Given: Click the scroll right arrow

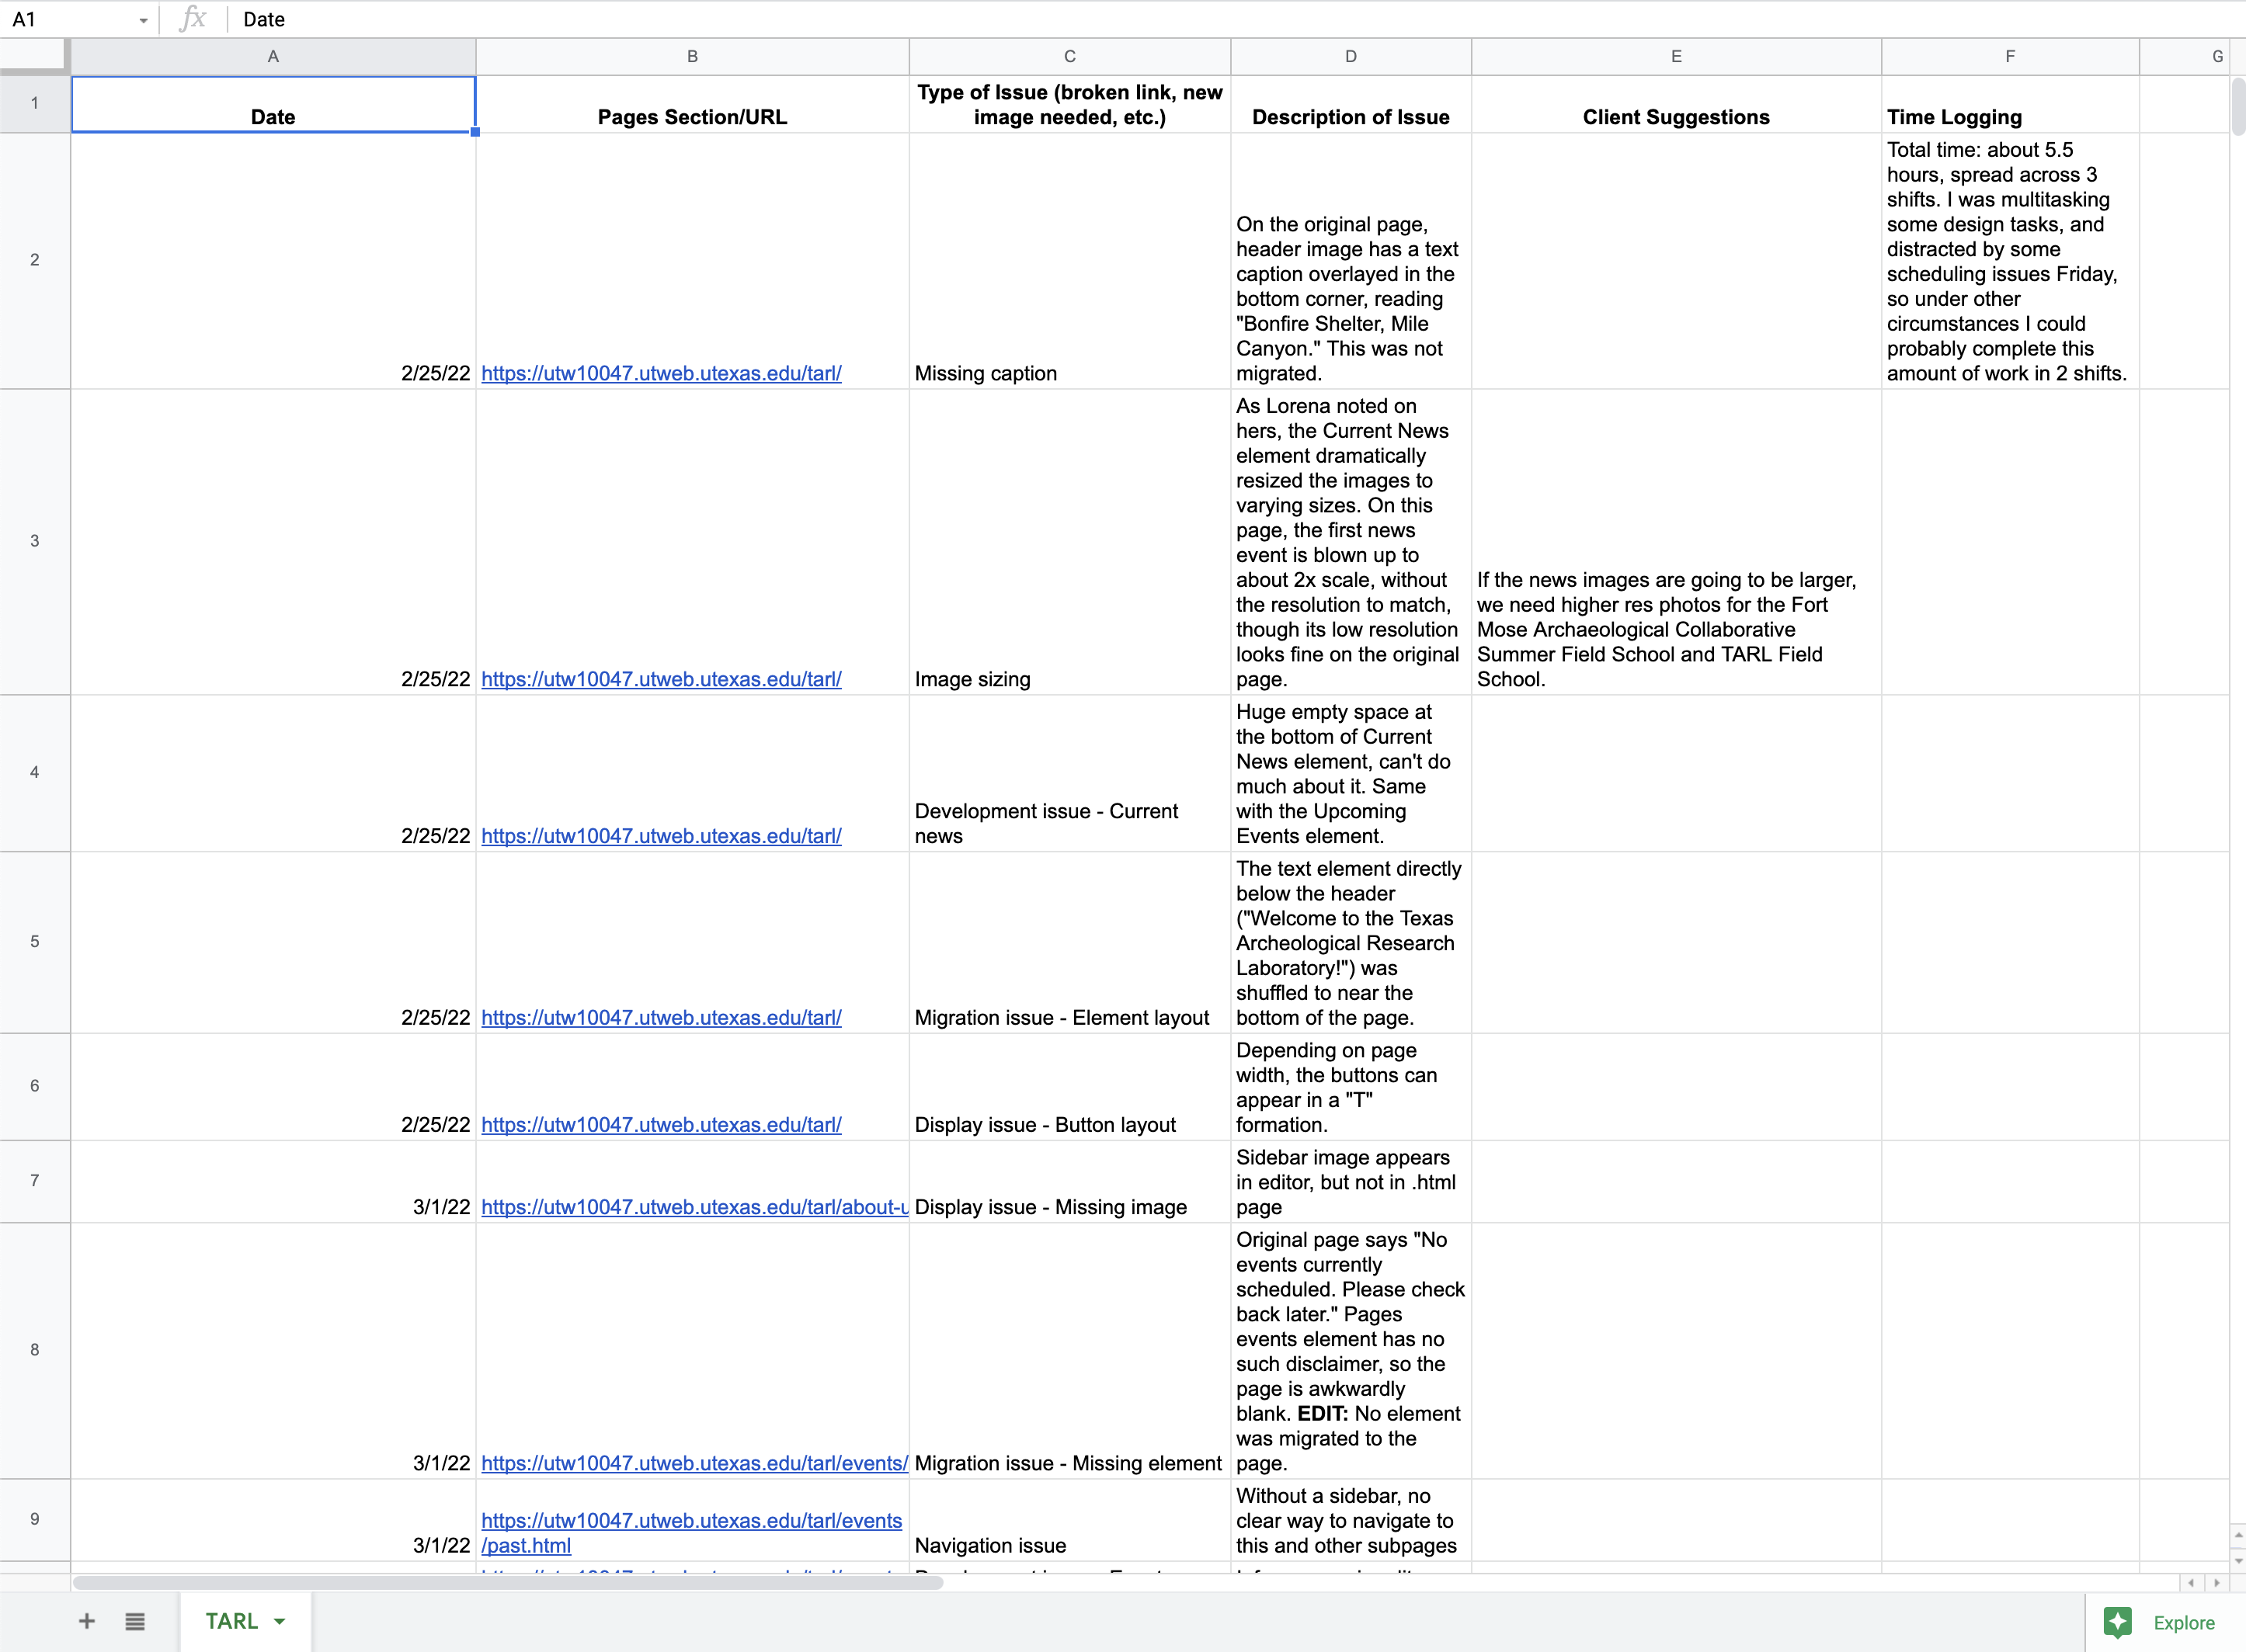Looking at the screenshot, I should 2216,1583.
